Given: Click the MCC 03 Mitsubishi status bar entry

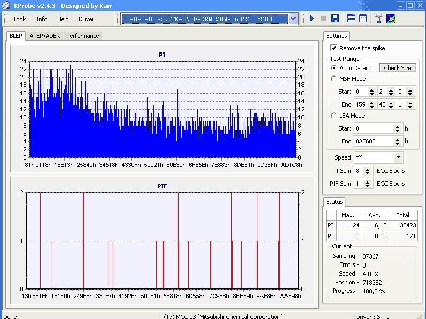Looking at the screenshot, I should coord(223,316).
